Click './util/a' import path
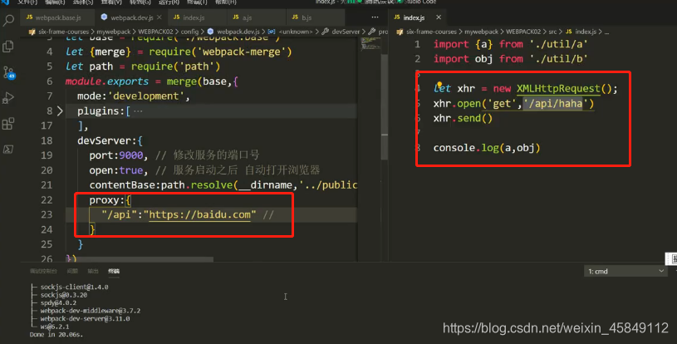This screenshot has height=344, width=677. tap(558, 44)
